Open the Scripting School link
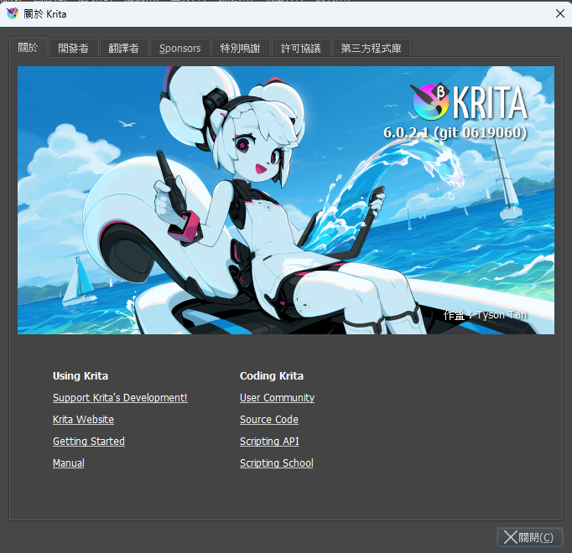The width and height of the screenshot is (572, 553). click(x=277, y=463)
